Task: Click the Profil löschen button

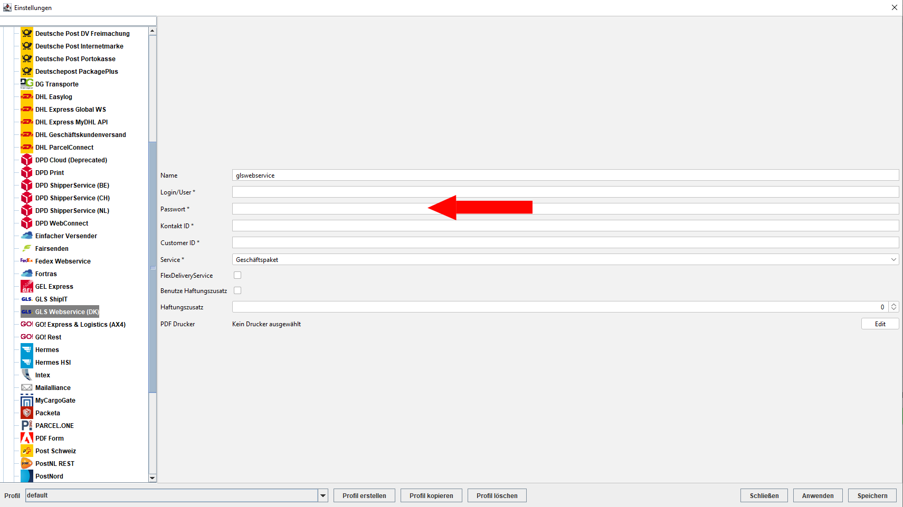Action: click(497, 495)
